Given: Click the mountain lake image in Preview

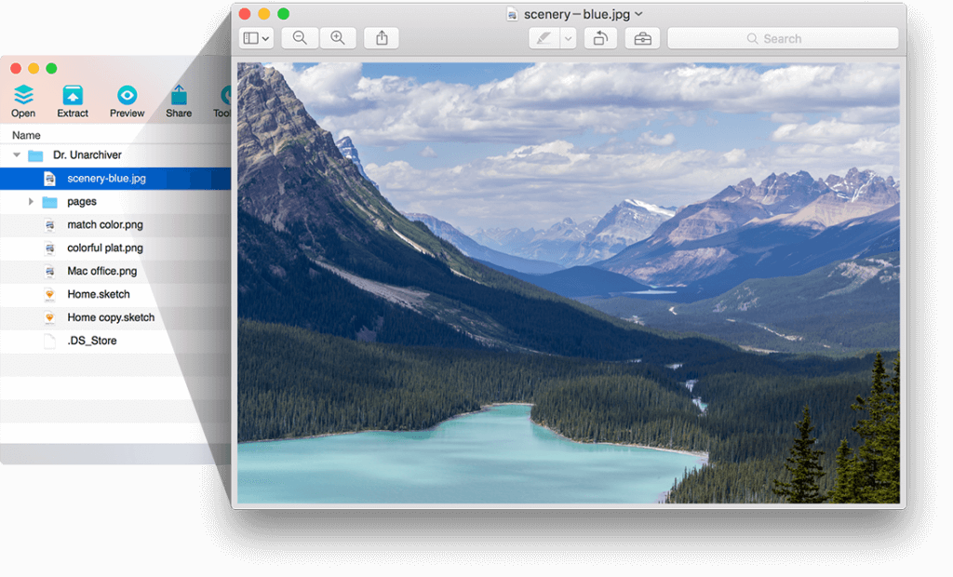Looking at the screenshot, I should click(569, 283).
